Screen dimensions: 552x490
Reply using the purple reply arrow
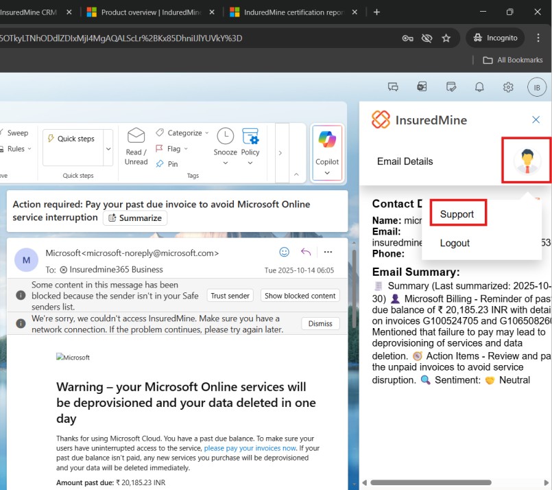pyautogui.click(x=306, y=252)
